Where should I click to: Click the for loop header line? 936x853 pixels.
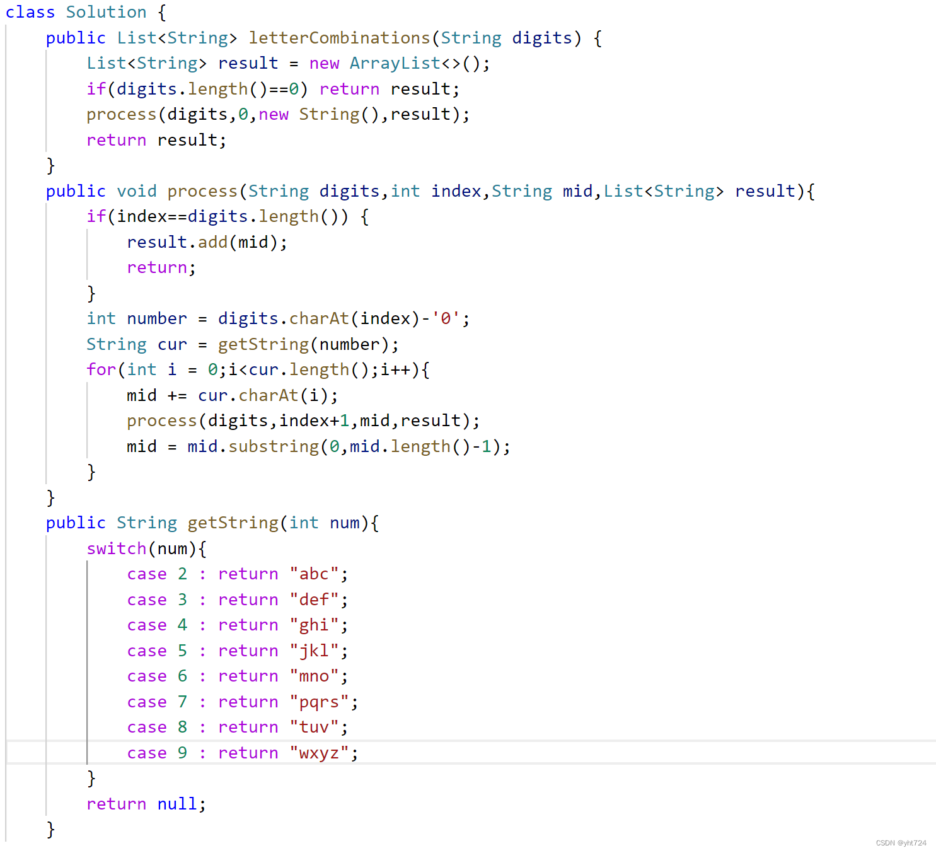[258, 369]
